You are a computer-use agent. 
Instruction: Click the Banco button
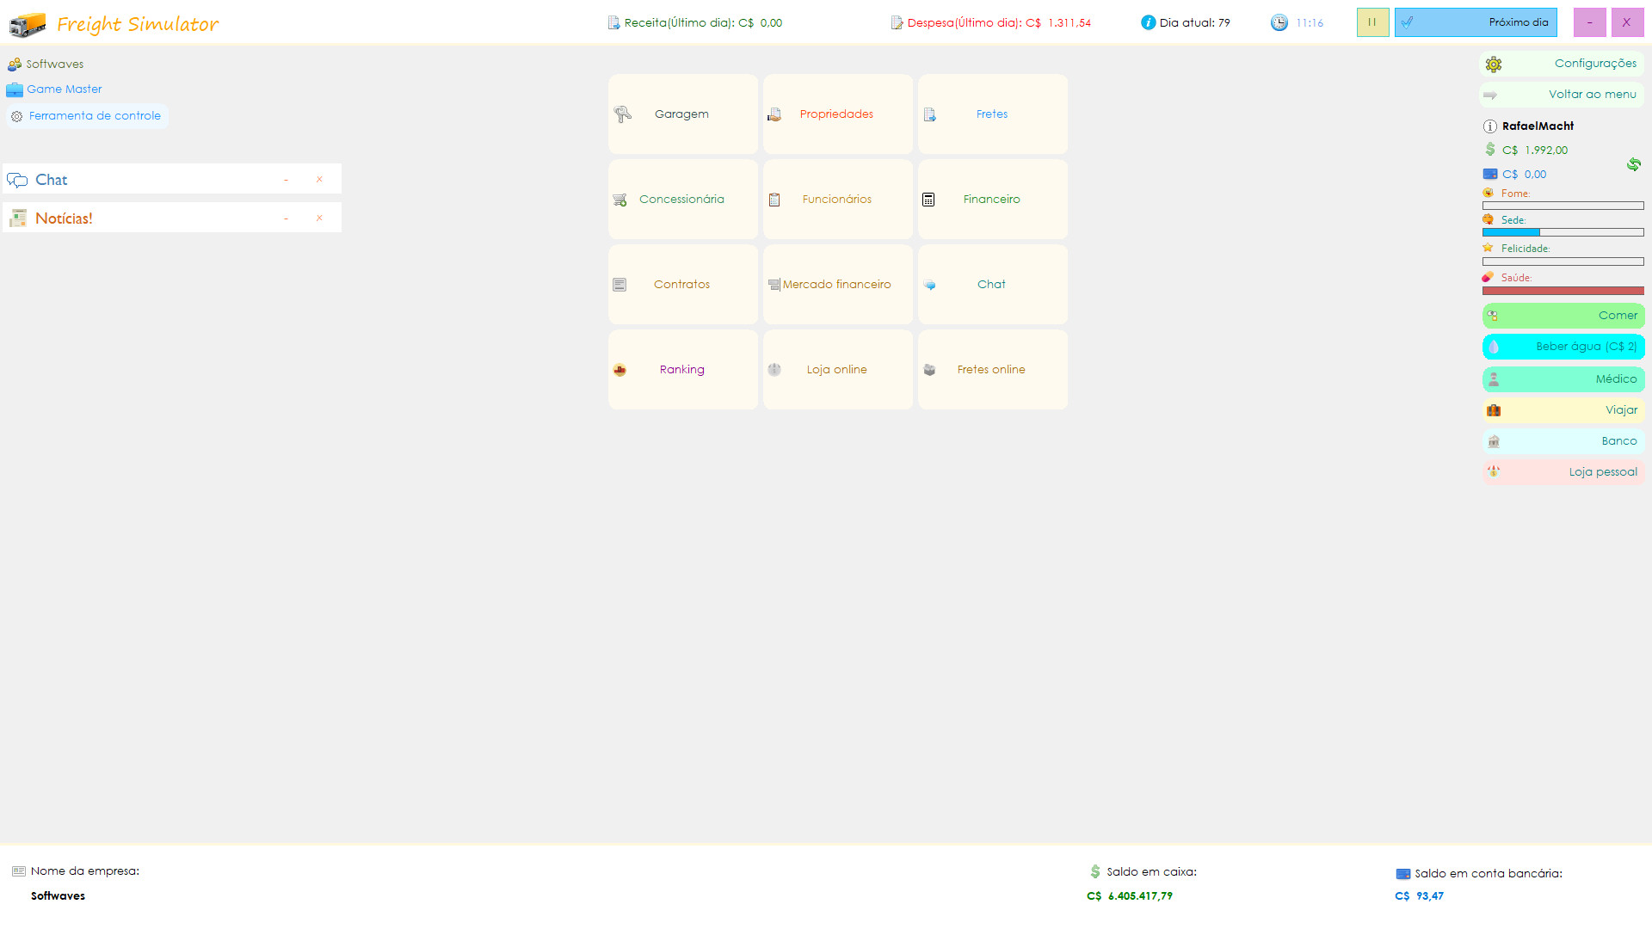[1563, 441]
